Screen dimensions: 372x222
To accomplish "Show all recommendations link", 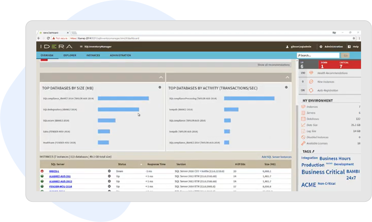I will [274, 64].
